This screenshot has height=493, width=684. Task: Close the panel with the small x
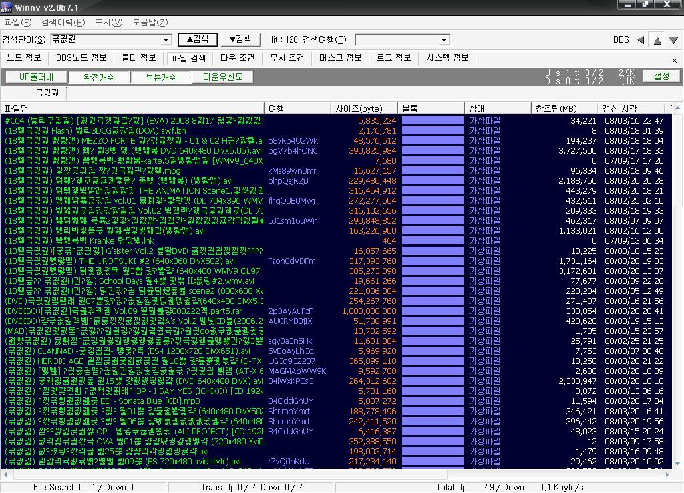point(675,61)
